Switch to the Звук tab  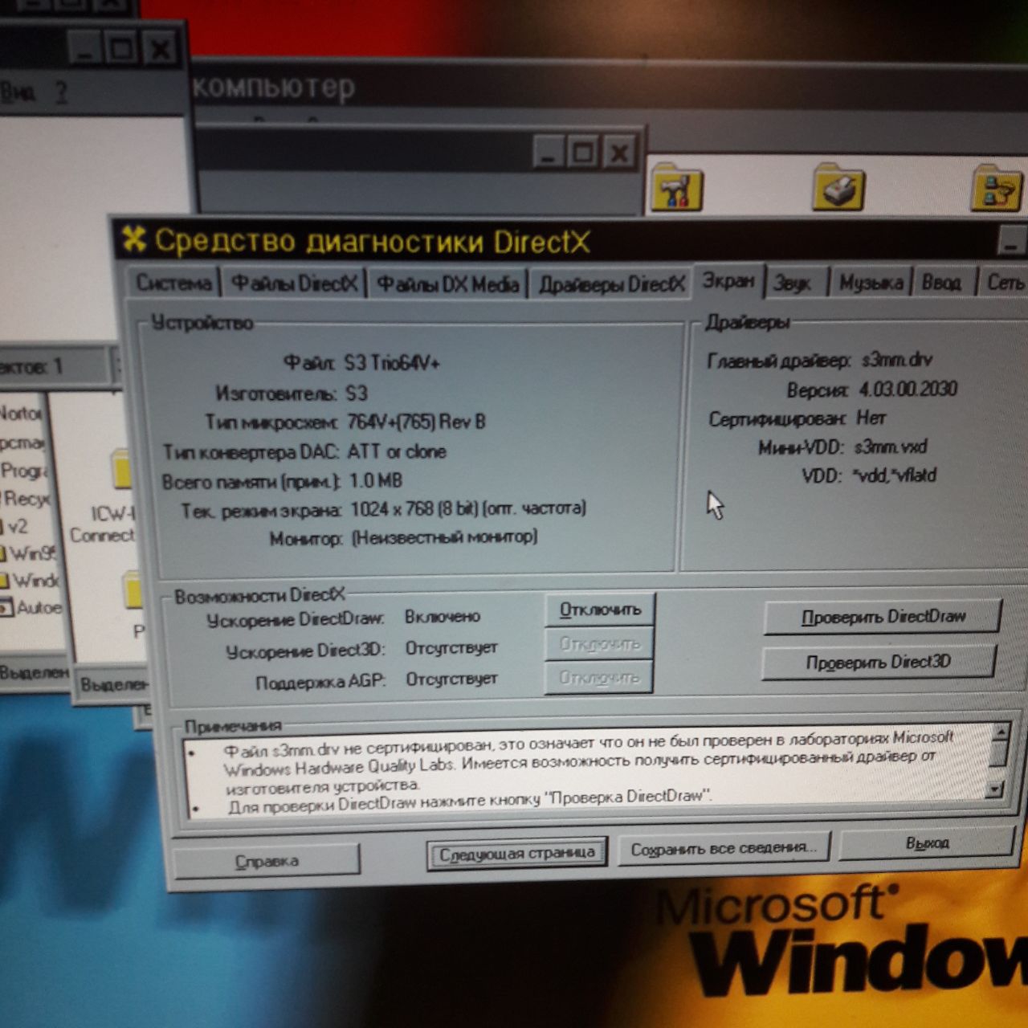click(793, 283)
